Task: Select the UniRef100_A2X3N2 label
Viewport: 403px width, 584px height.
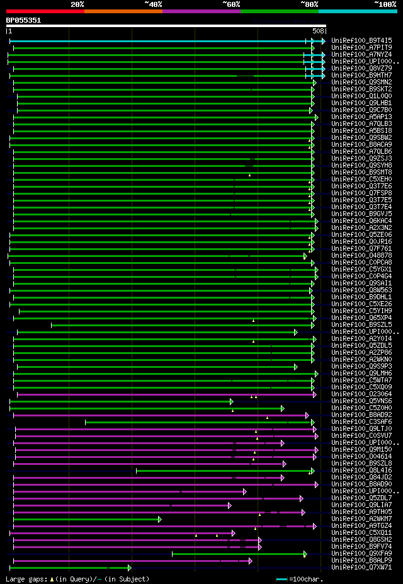Action: coord(361,228)
